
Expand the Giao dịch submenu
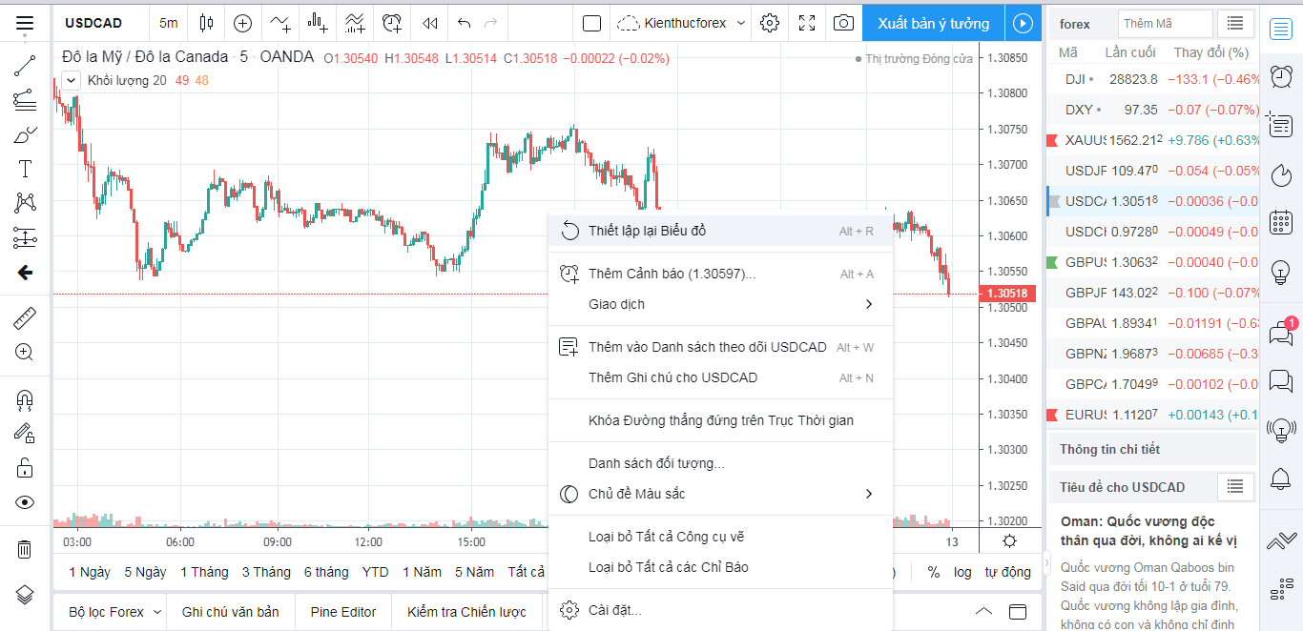[x=868, y=304]
